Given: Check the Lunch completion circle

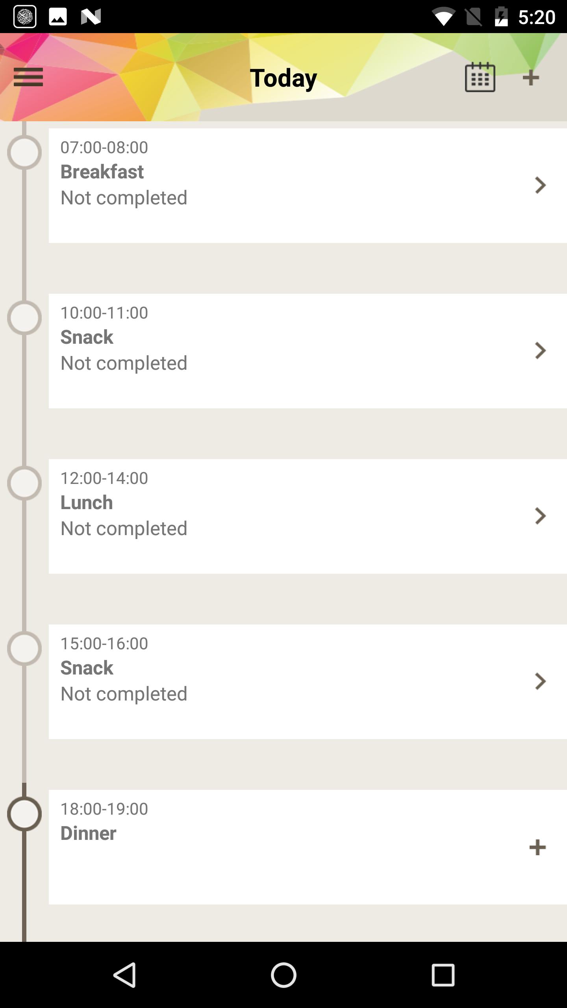Looking at the screenshot, I should click(24, 483).
